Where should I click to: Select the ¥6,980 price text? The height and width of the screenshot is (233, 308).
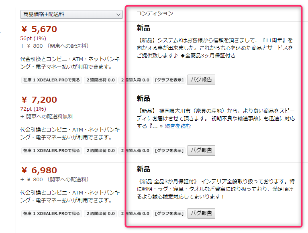(39, 170)
